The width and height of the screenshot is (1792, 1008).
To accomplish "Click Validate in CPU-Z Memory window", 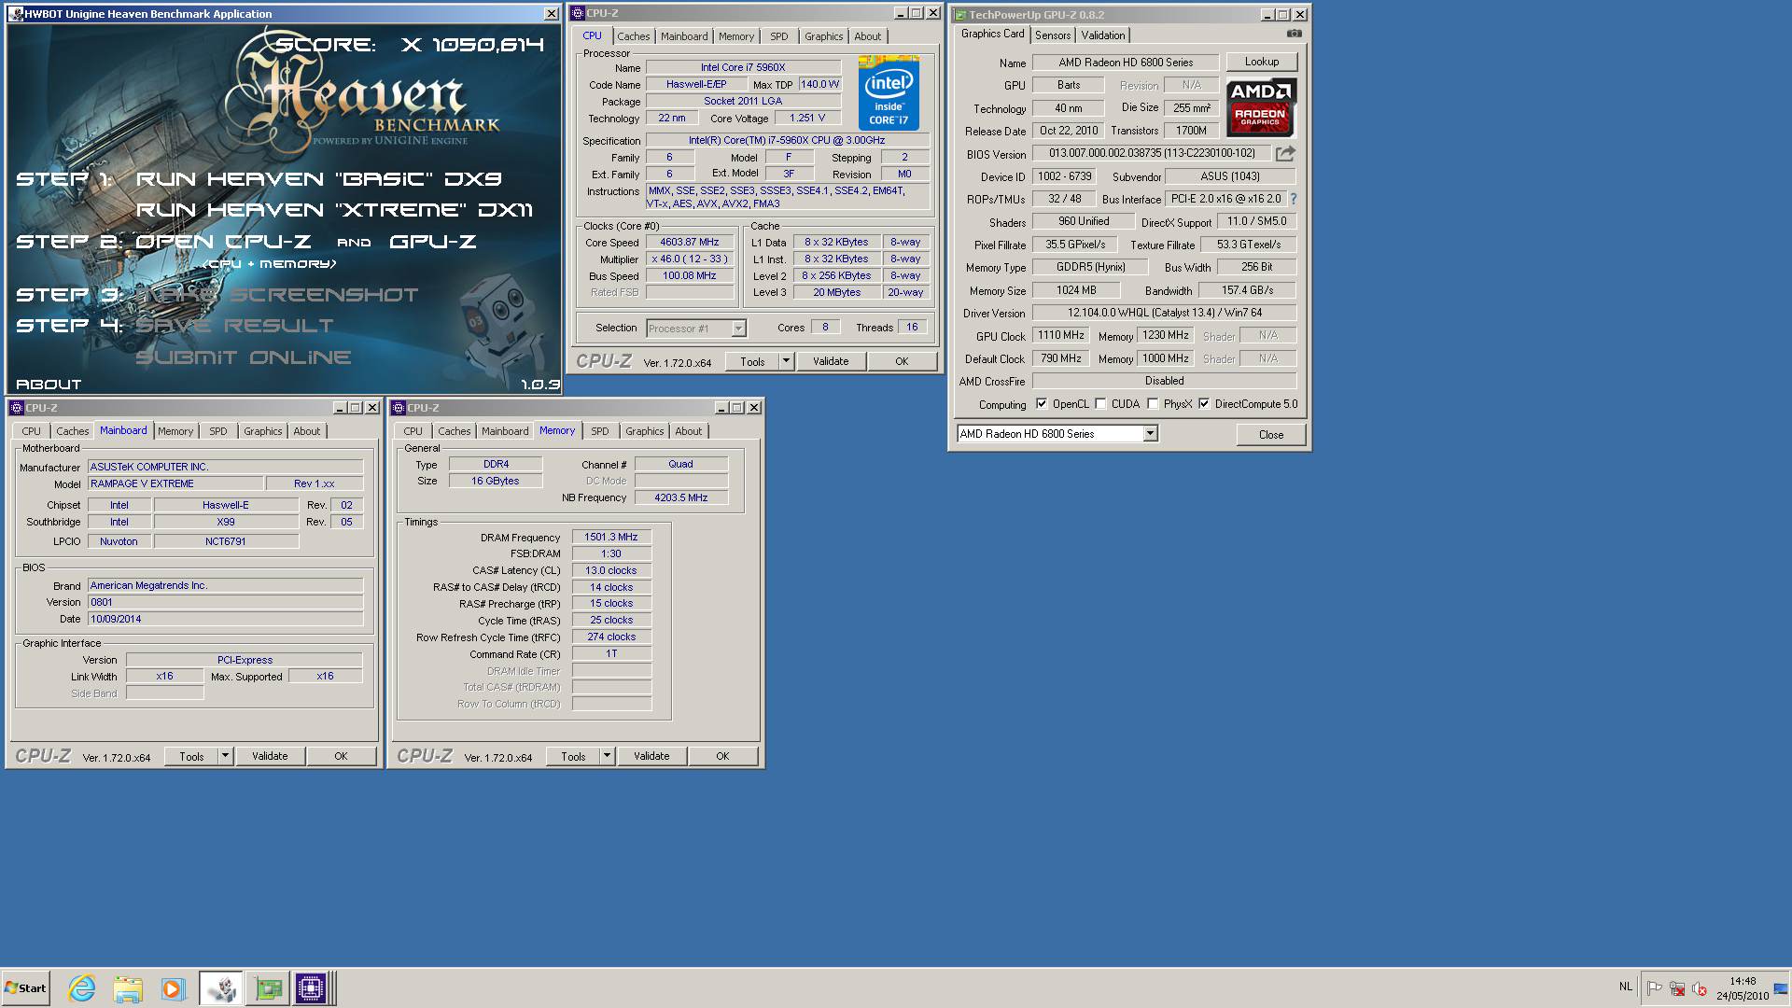I will pos(651,756).
